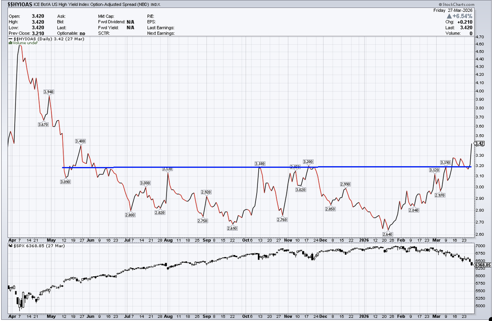Screen dimensions: 492x321
Task: Click the 2.990 peak label in December
Action: click(x=346, y=184)
